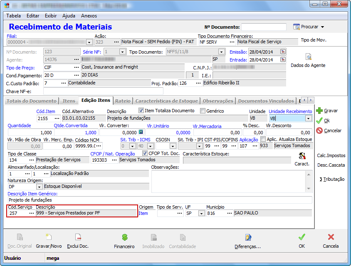Click the Financeiro dollar icon
The height and width of the screenshot is (266, 351).
(124, 238)
